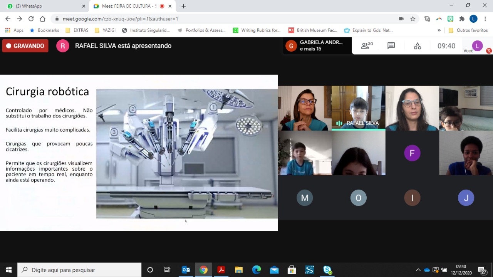
Task: Open the Chrome three-dot menu
Action: point(485,18)
